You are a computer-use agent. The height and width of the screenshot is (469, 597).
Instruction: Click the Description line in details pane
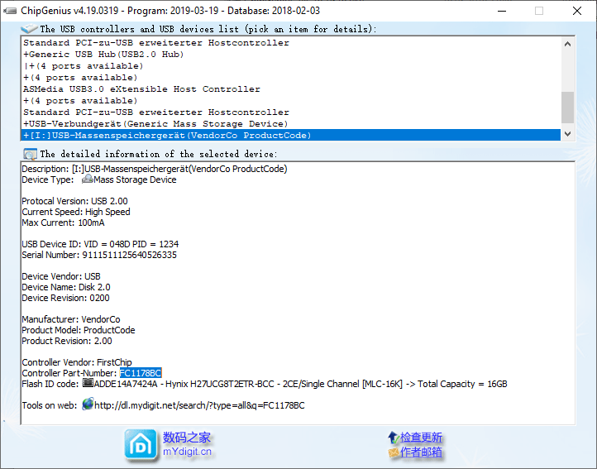[x=154, y=169]
